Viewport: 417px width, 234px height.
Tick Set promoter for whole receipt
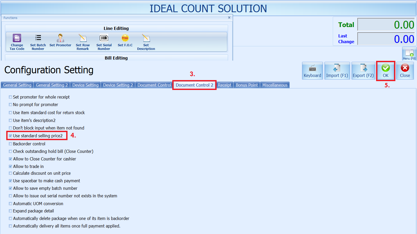click(10, 97)
